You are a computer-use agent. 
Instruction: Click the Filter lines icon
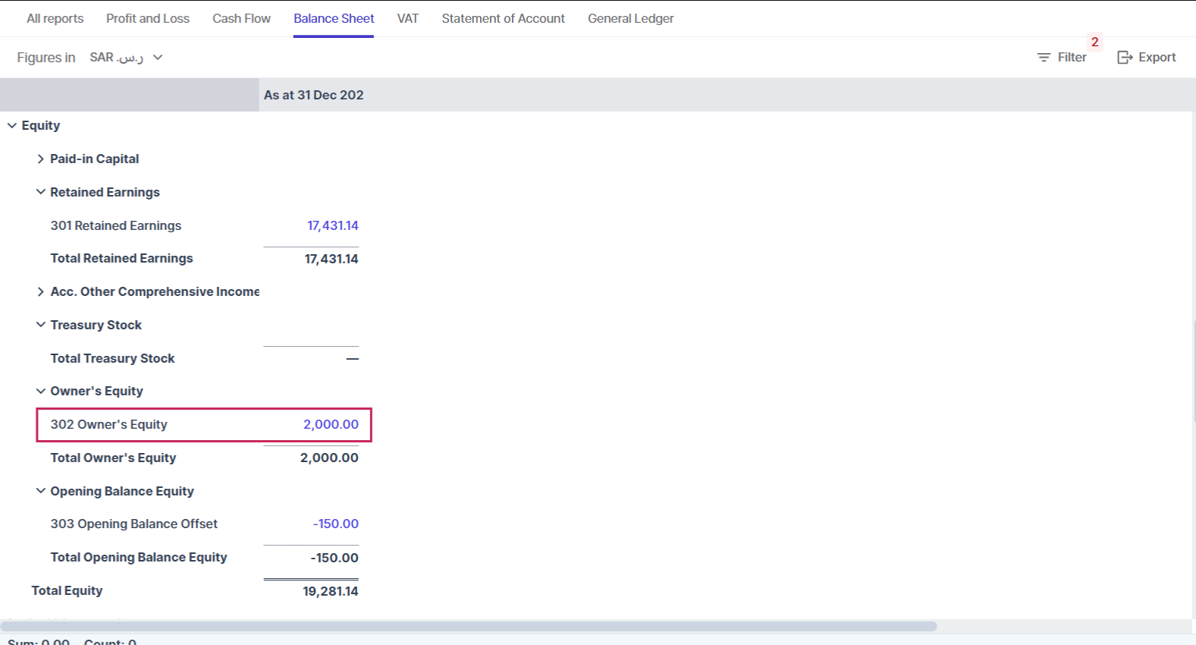(x=1044, y=58)
